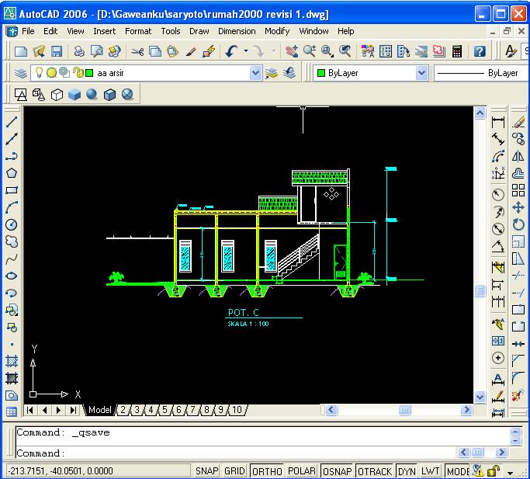
Task: Turn on GRID in the status bar
Action: 234,471
